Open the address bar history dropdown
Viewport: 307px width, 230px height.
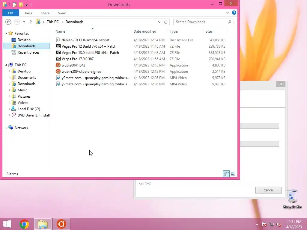(x=159, y=22)
